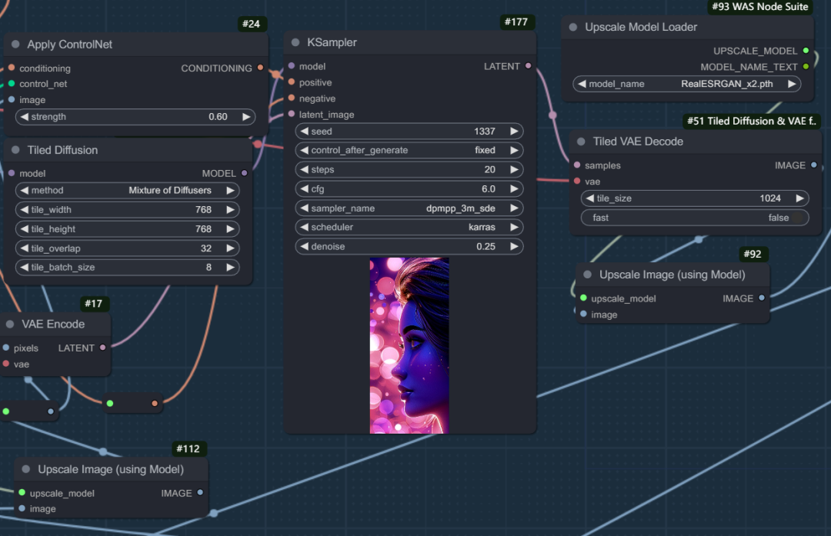
Task: Collapse the KSampler node via its dot
Action: pos(295,42)
